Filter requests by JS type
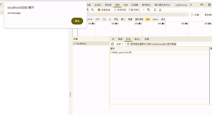 tap(110, 19)
